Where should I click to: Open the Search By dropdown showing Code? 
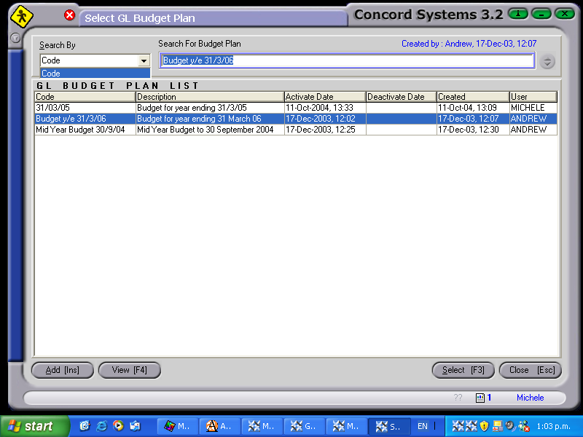pos(144,60)
